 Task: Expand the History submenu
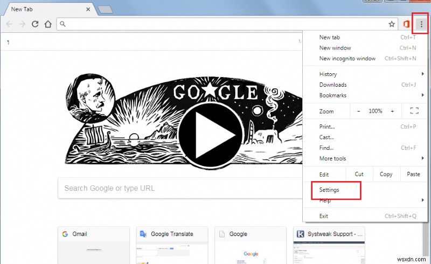pos(365,74)
